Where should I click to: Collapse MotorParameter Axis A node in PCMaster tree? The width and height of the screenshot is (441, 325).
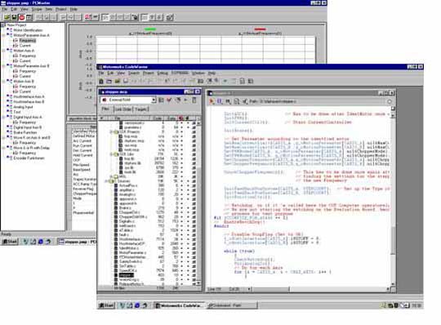pos(3,35)
